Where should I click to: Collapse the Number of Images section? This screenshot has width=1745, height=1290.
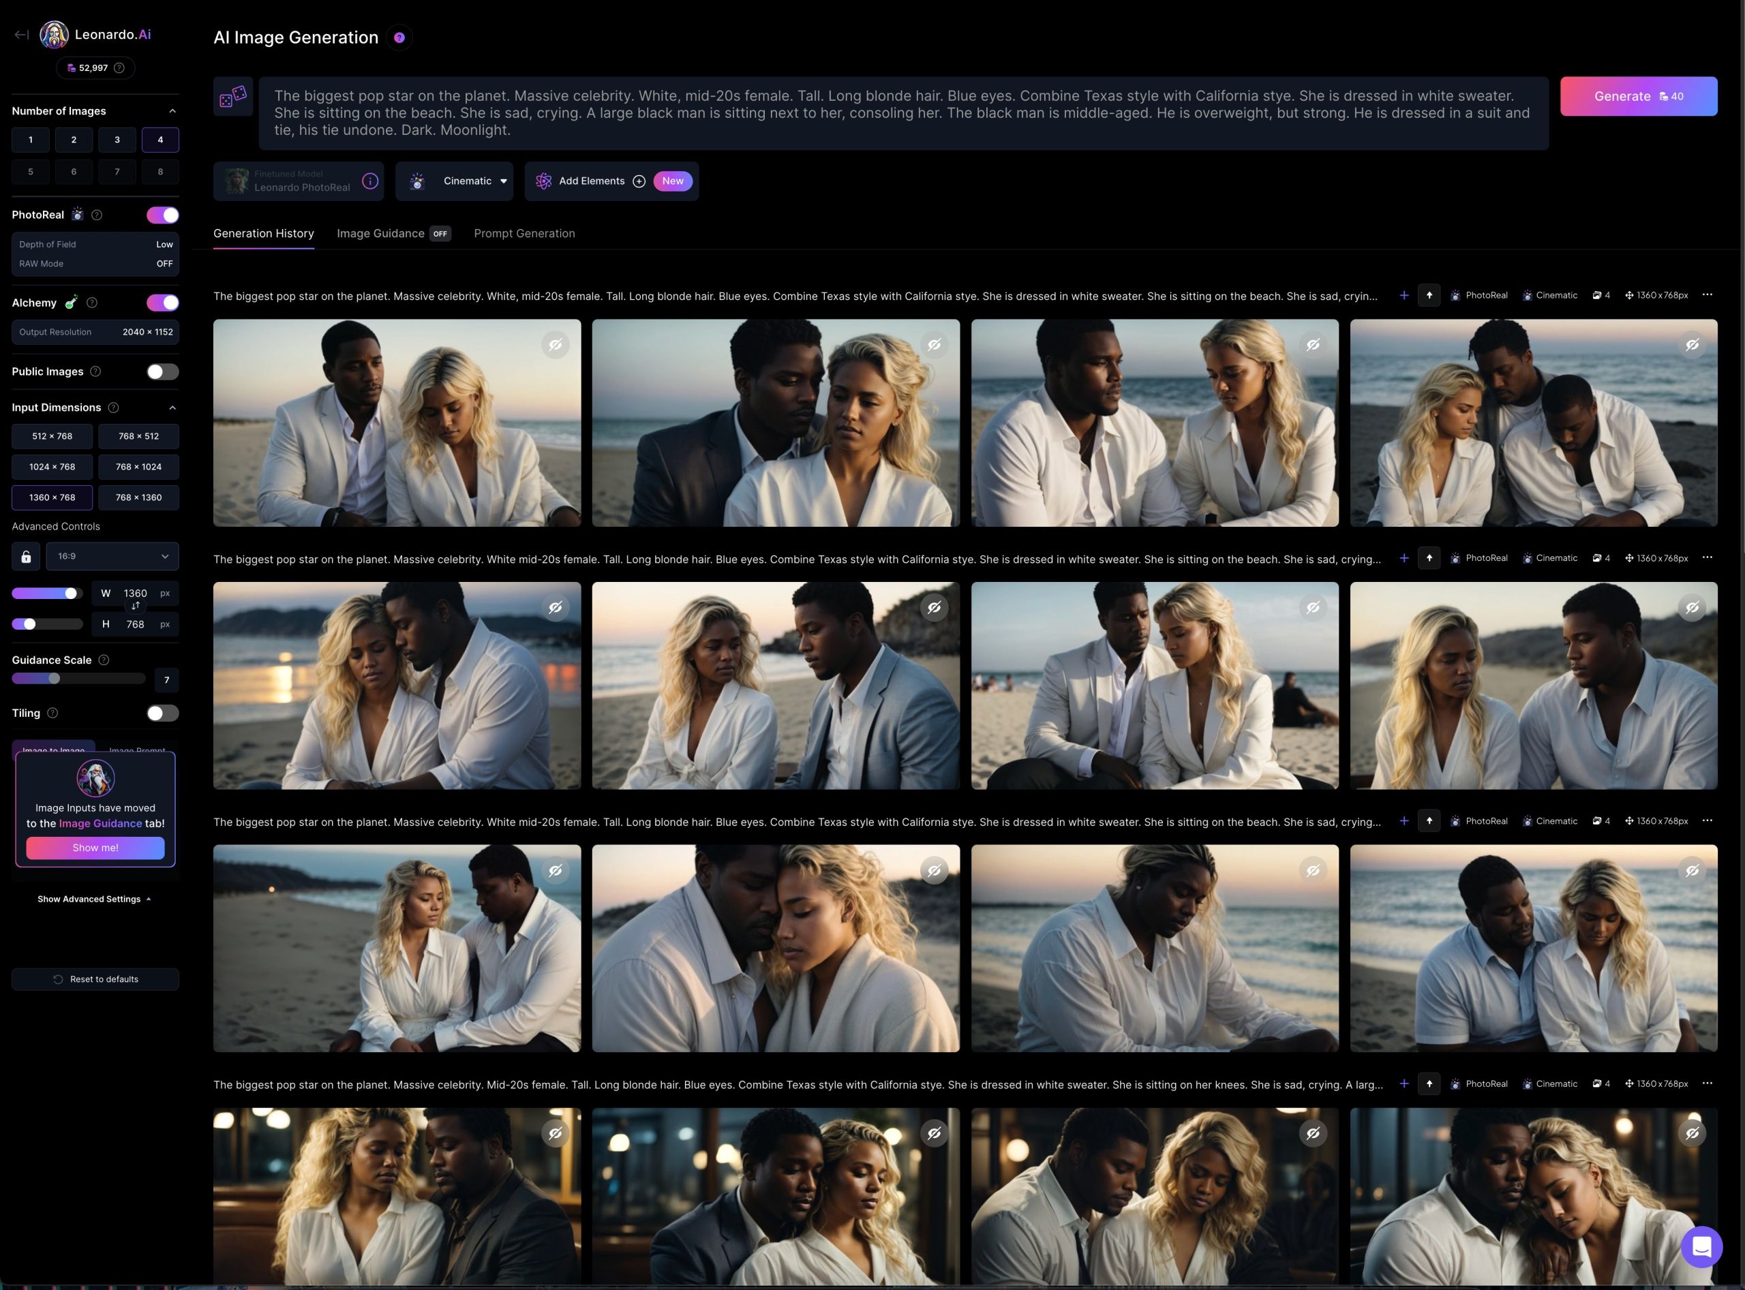click(172, 111)
